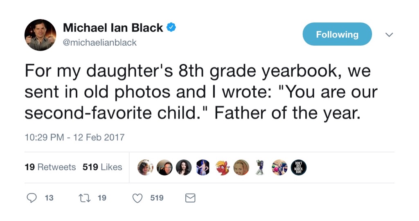
Task: Click the reply speech bubble icon
Action: pos(32,198)
